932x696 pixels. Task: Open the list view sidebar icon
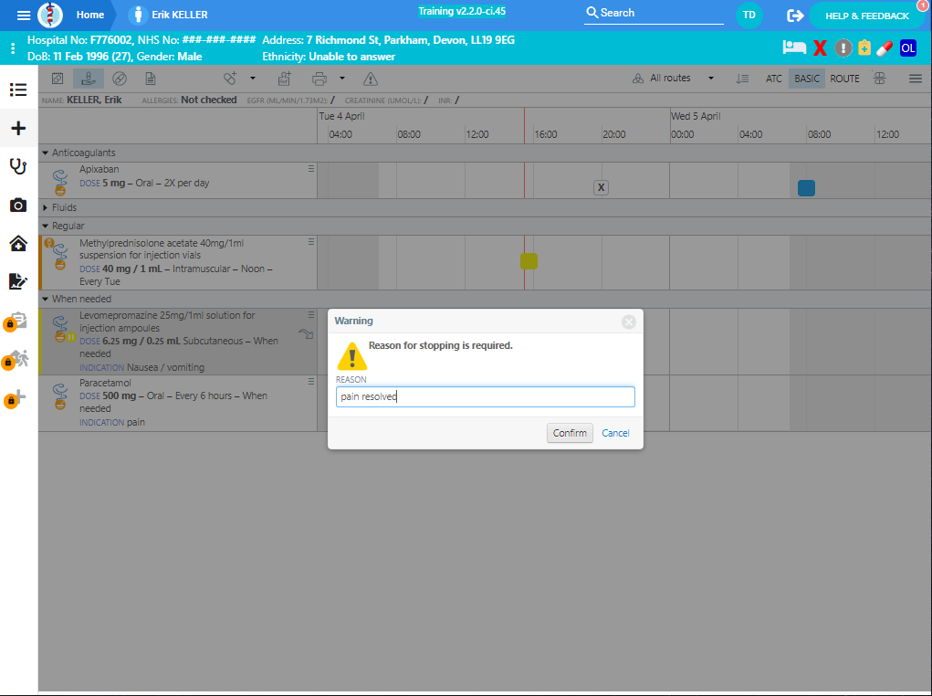click(18, 90)
